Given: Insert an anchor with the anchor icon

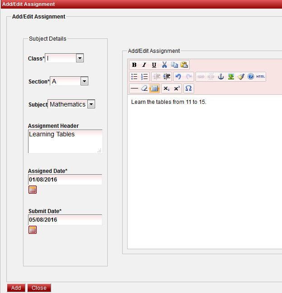Looking at the screenshot, I should point(221,77).
